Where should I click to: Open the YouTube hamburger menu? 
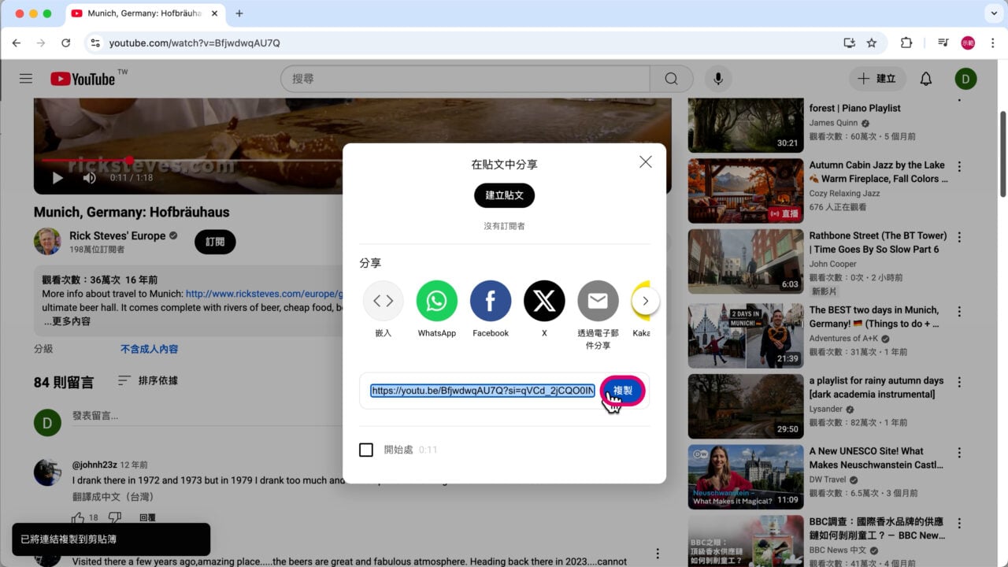(25, 79)
